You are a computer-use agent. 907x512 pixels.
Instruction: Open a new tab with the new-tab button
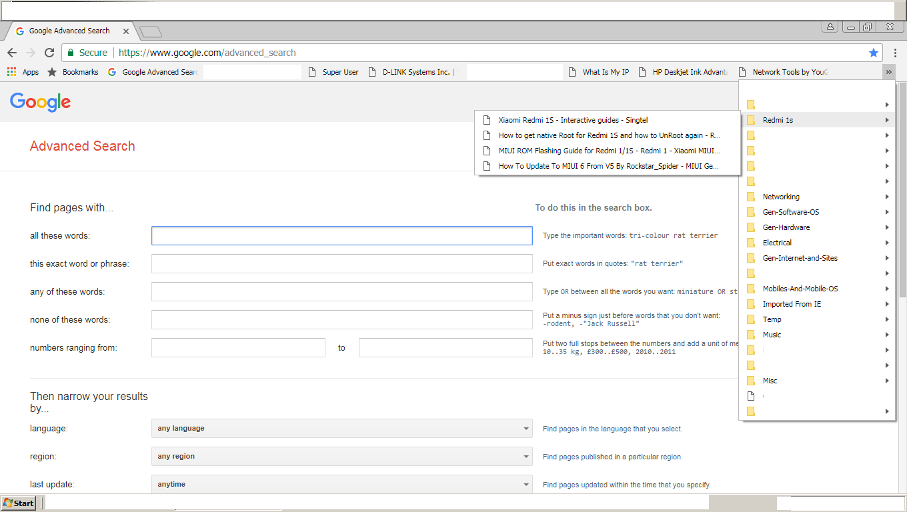(151, 31)
